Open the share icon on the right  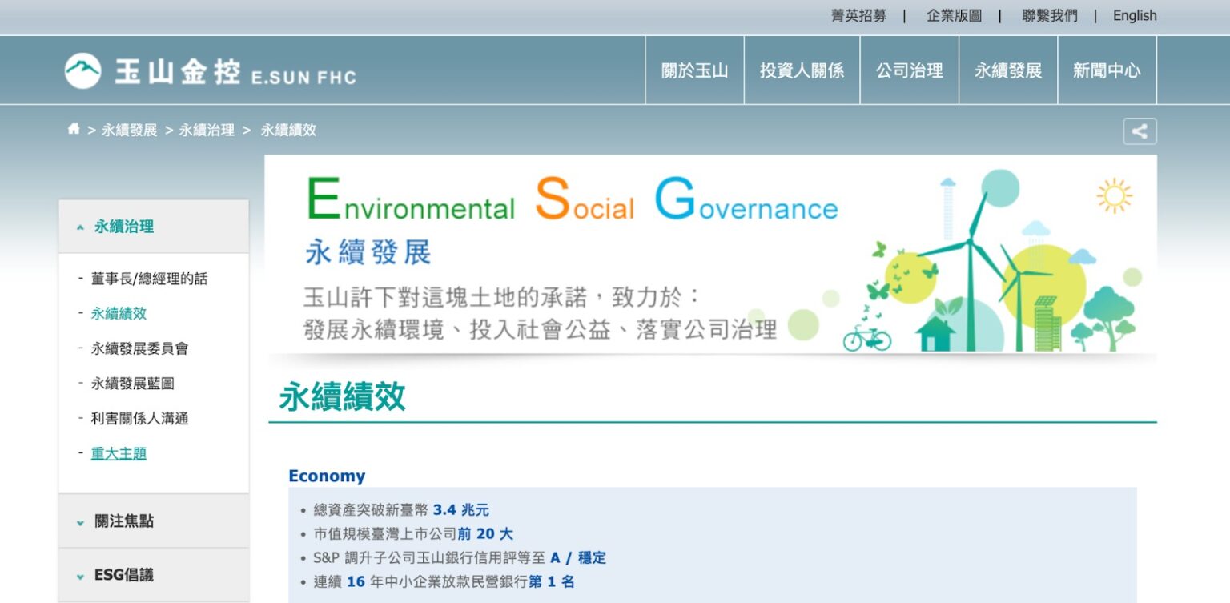pos(1139,131)
